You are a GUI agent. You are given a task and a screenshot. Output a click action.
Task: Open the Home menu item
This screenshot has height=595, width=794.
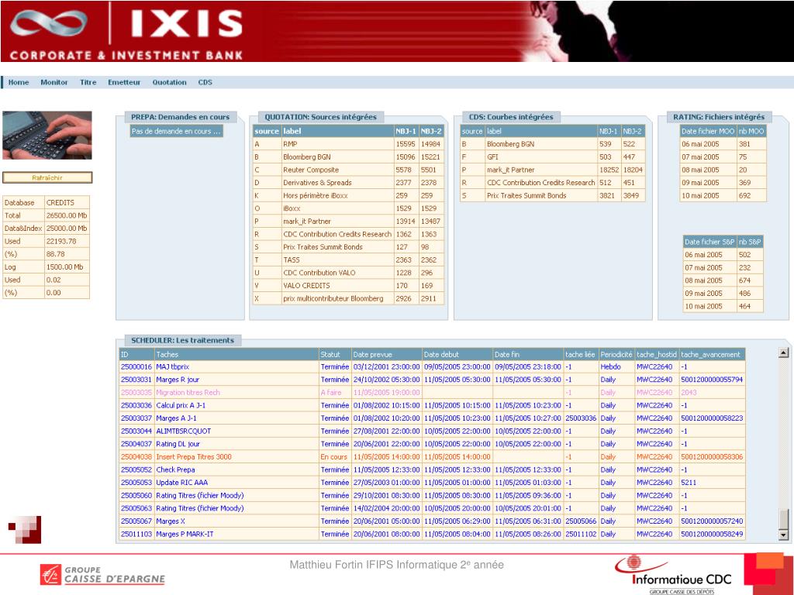click(x=19, y=82)
